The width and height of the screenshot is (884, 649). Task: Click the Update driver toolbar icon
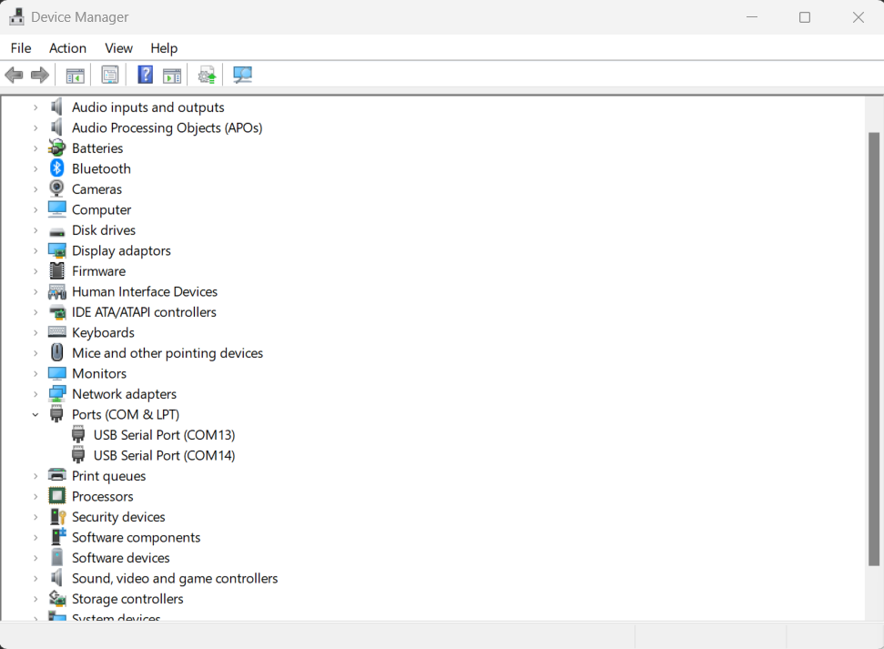[206, 74]
